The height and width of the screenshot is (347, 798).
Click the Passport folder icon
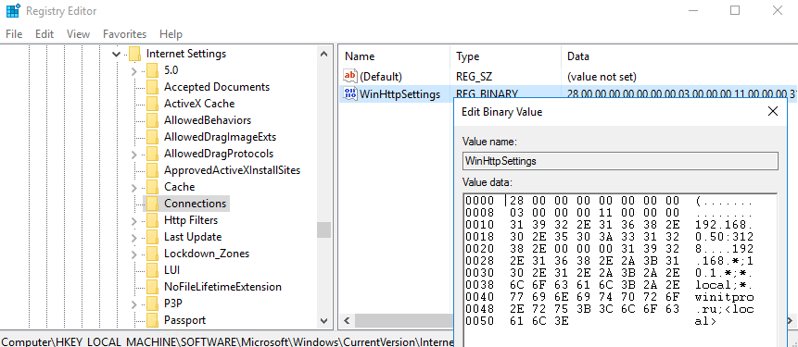tap(152, 320)
